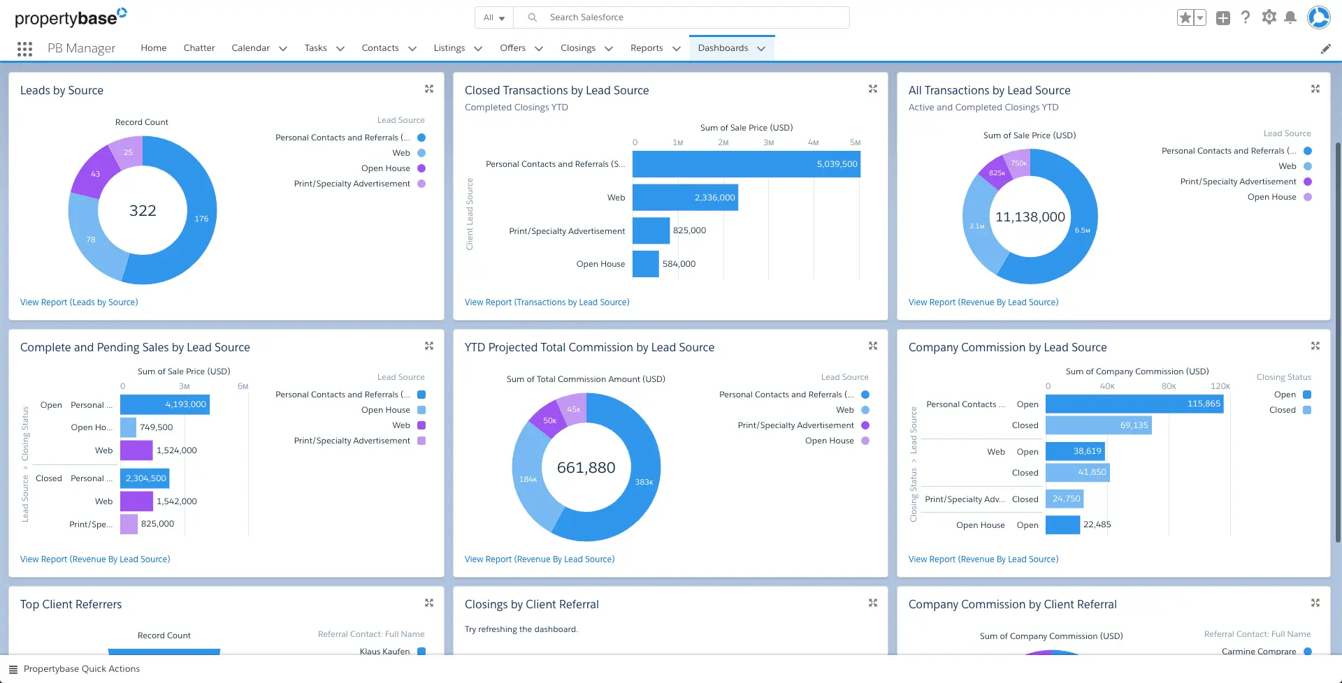Open the Help menu
1342x683 pixels.
tap(1246, 17)
